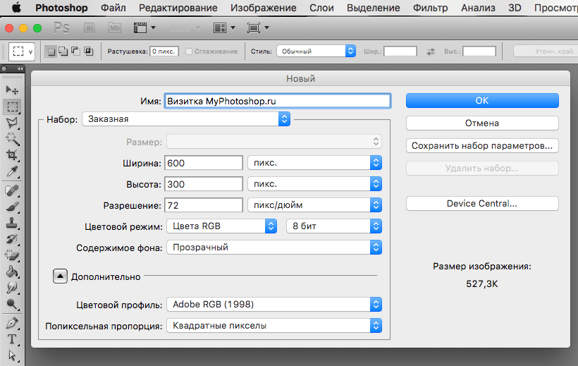Enable the intersect with selection mode
Viewport: 578px width, 366px height.
(88, 51)
